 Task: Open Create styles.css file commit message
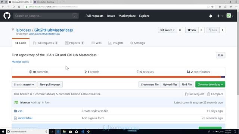click(95, 111)
